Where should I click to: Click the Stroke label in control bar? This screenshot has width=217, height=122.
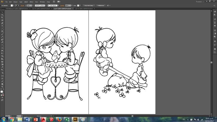coord(22,6)
